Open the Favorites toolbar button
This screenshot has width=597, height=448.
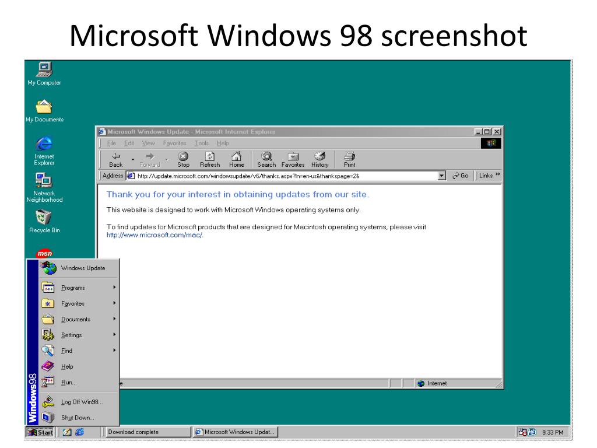click(293, 160)
